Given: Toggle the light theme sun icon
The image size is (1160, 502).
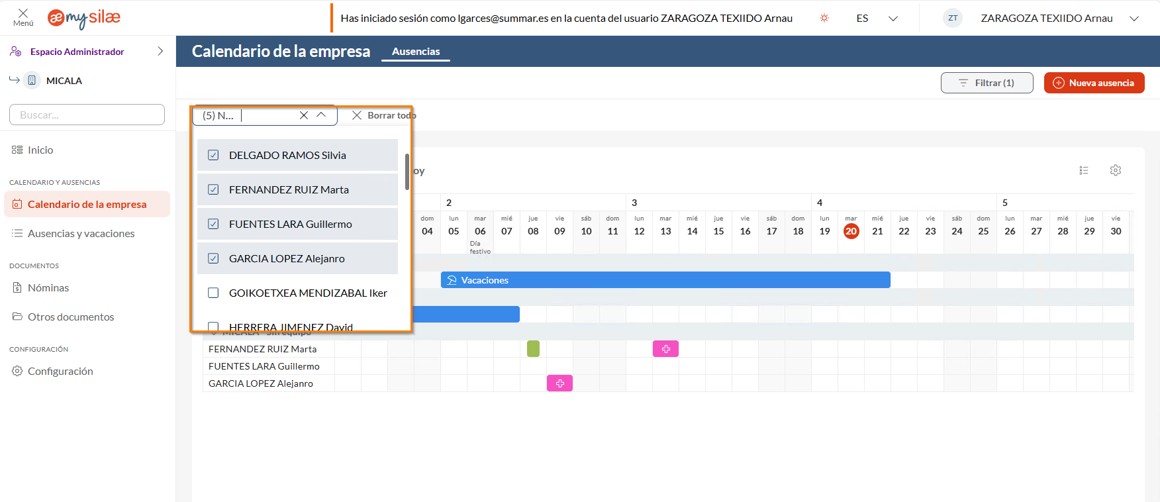Looking at the screenshot, I should 824,18.
